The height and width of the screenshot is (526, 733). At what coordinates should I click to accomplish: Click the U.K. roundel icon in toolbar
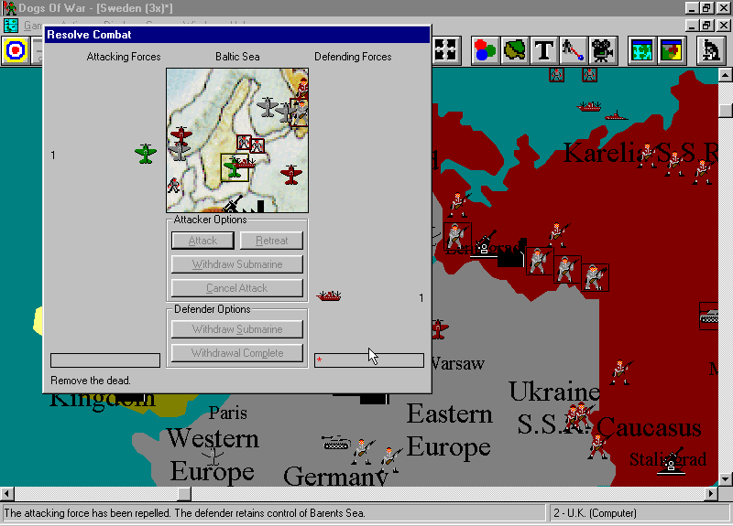pyautogui.click(x=16, y=50)
